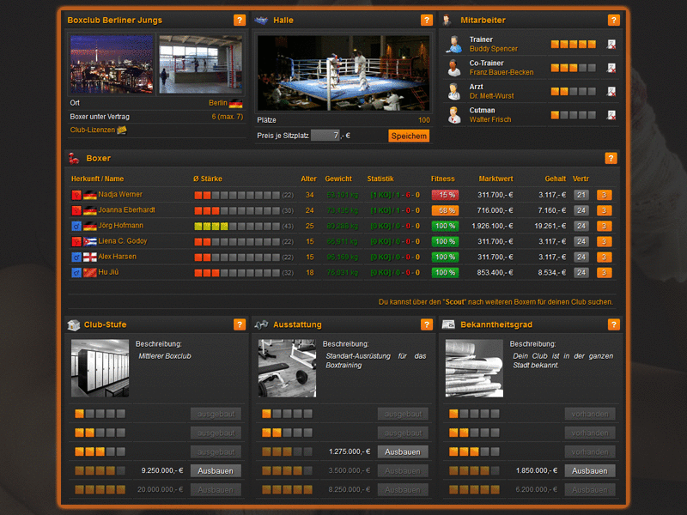Image resolution: width=687 pixels, height=515 pixels.
Task: Cancel Walter Frisch's contract via the document icon
Action: pos(611,116)
